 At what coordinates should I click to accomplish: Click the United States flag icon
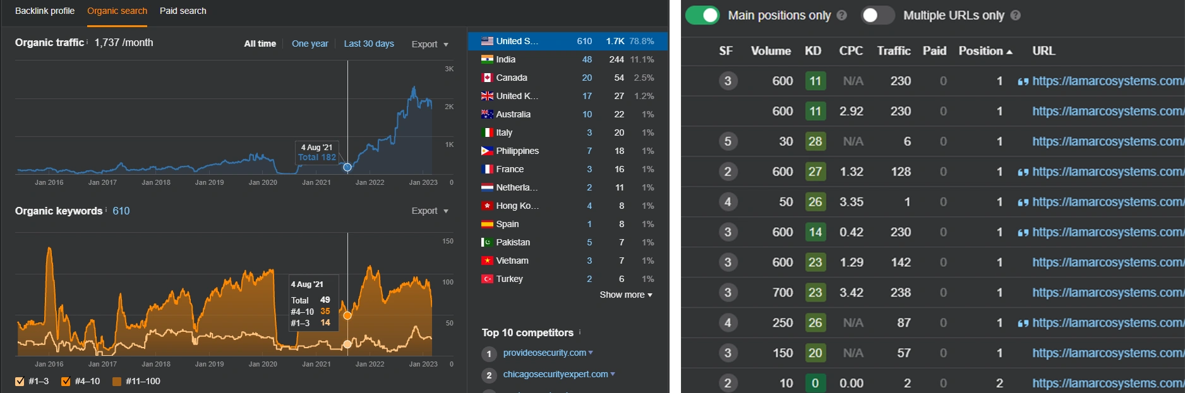[487, 41]
